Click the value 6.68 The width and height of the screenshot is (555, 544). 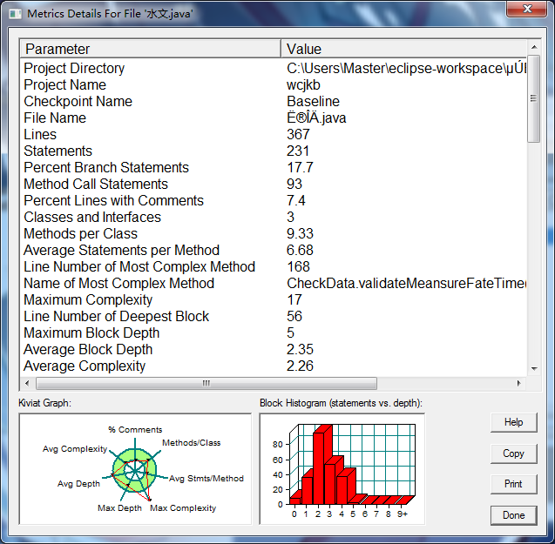[x=300, y=250]
